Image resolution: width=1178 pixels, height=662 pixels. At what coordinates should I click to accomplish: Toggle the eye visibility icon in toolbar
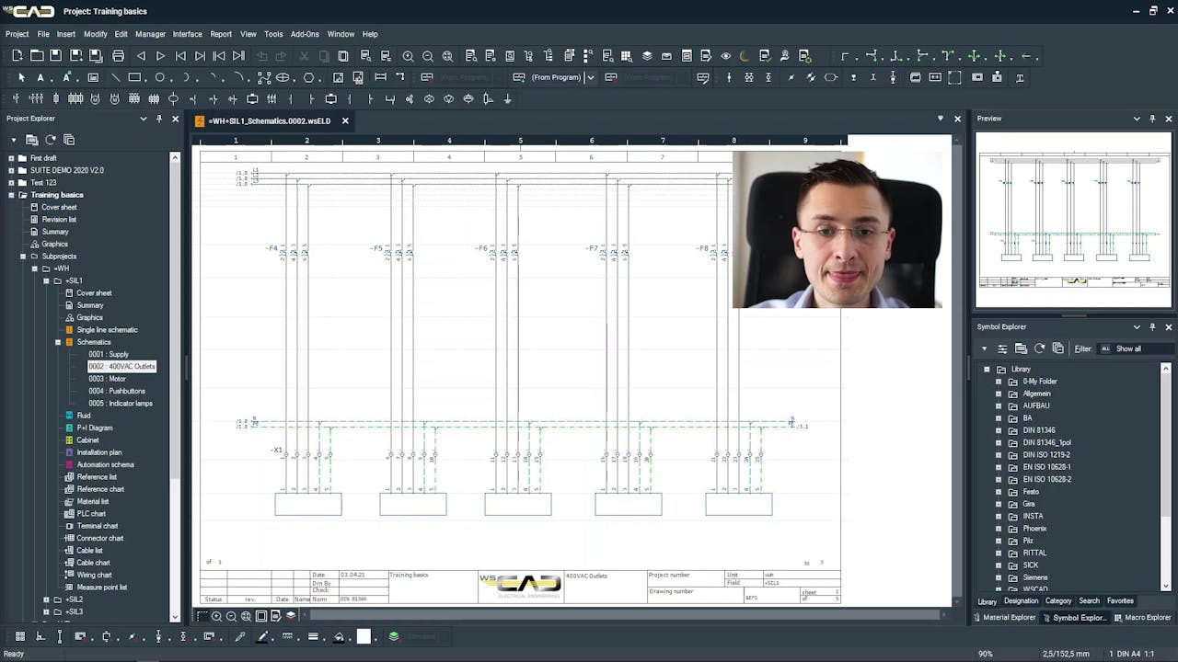pyautogui.click(x=725, y=56)
